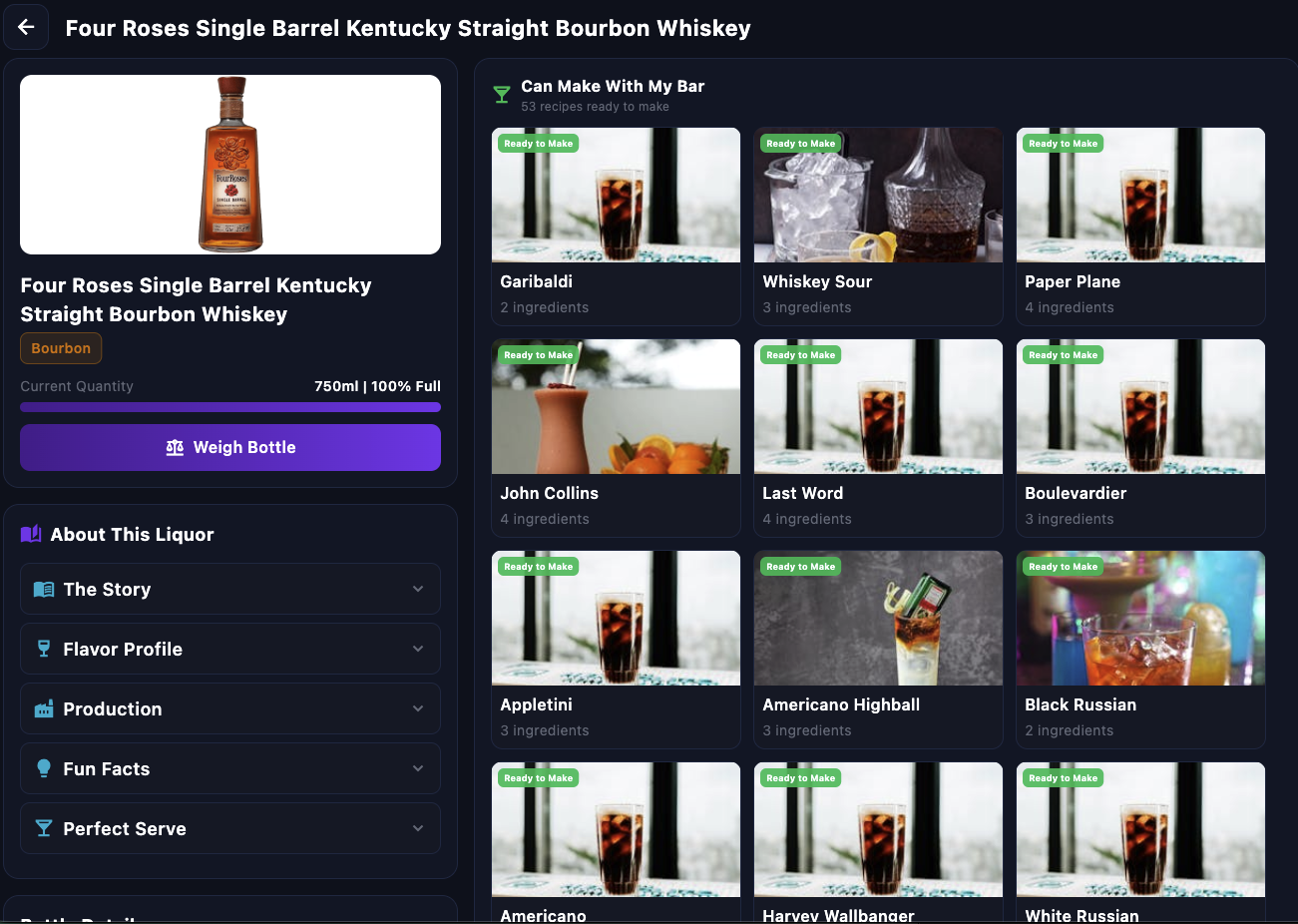The height and width of the screenshot is (924, 1298).
Task: Click the scale icon in Weigh Bottle
Action: tap(175, 448)
